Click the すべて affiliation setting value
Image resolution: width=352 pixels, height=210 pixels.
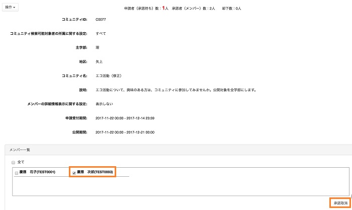tap(101, 34)
